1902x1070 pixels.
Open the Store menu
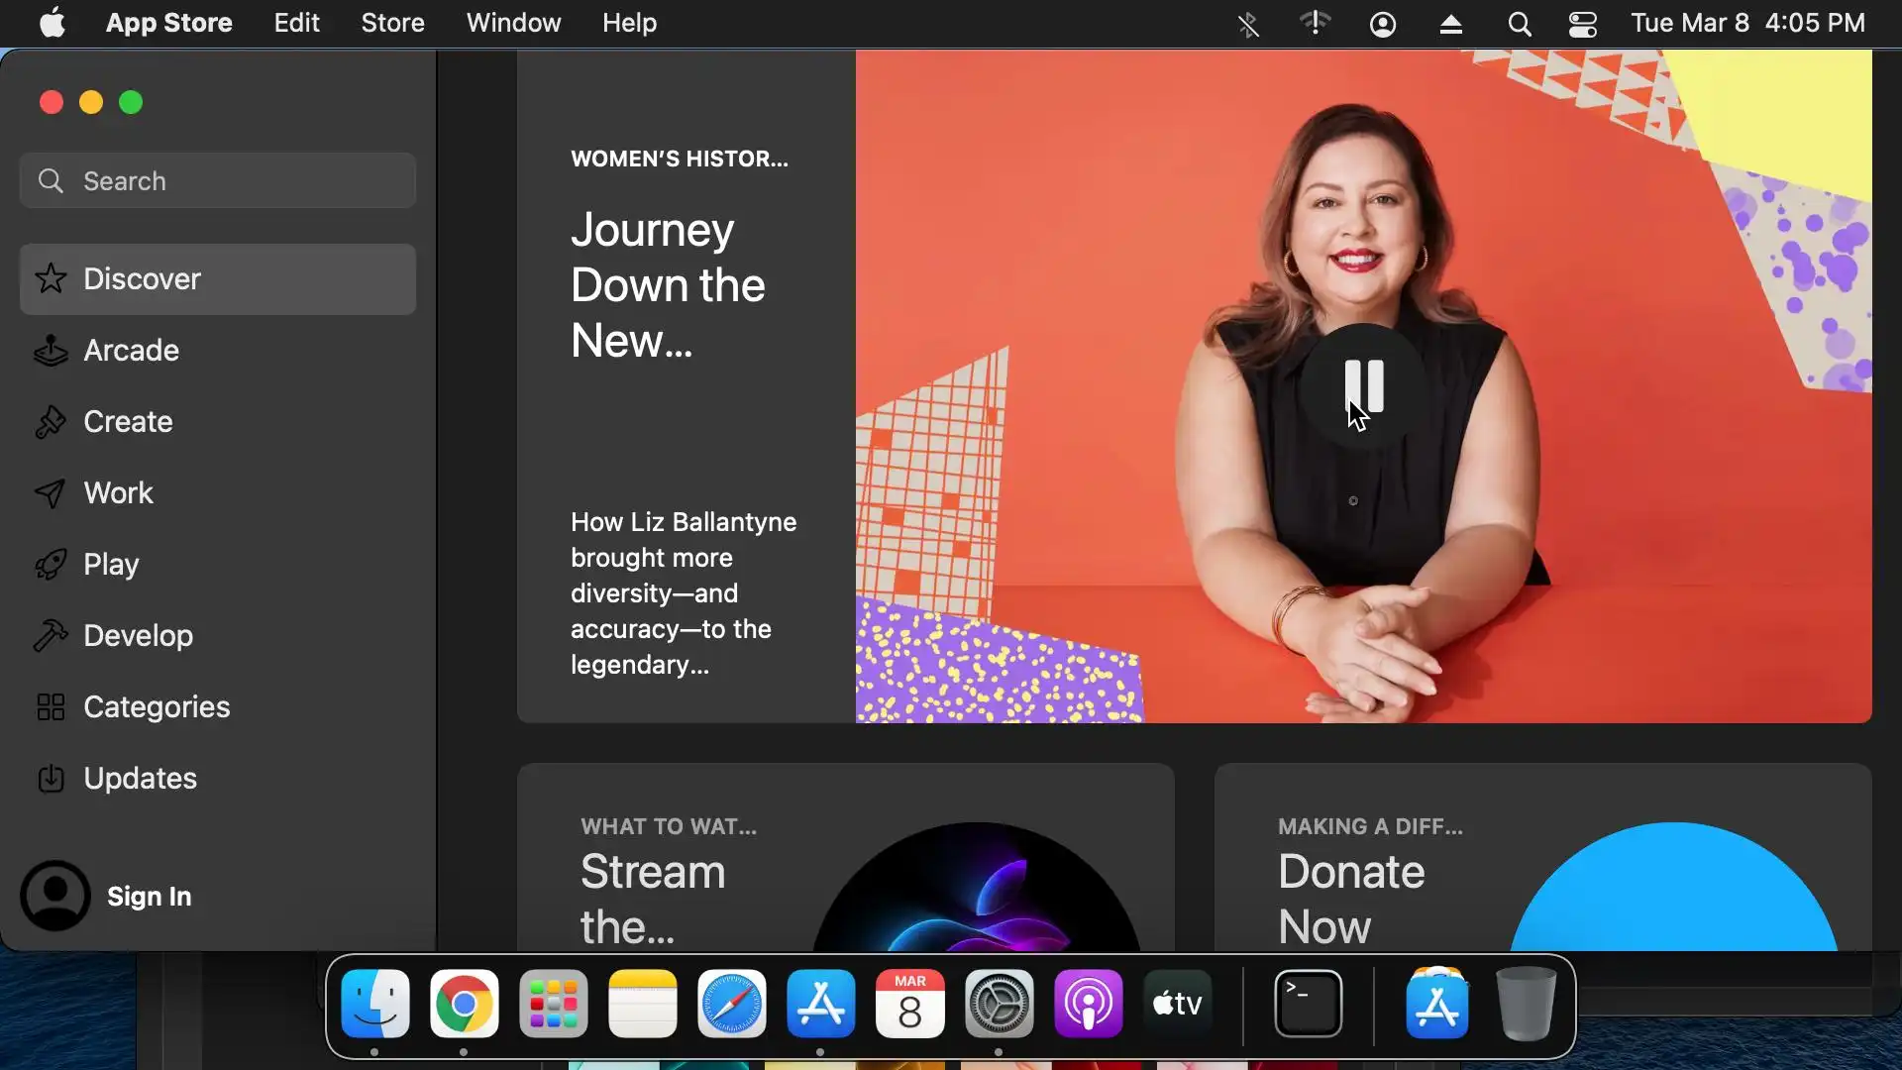click(x=392, y=23)
